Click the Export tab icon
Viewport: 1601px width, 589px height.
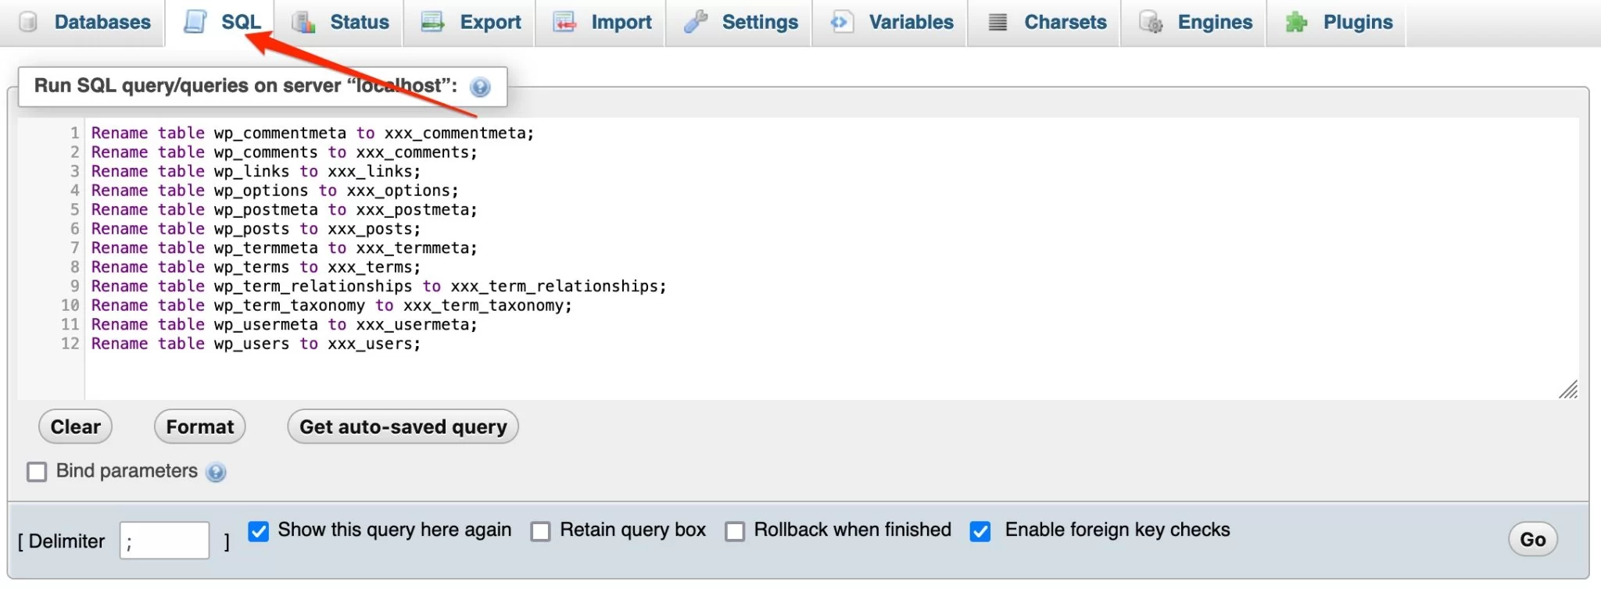(x=432, y=22)
